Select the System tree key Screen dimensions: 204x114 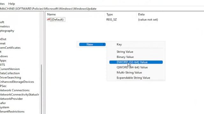(4, 107)
